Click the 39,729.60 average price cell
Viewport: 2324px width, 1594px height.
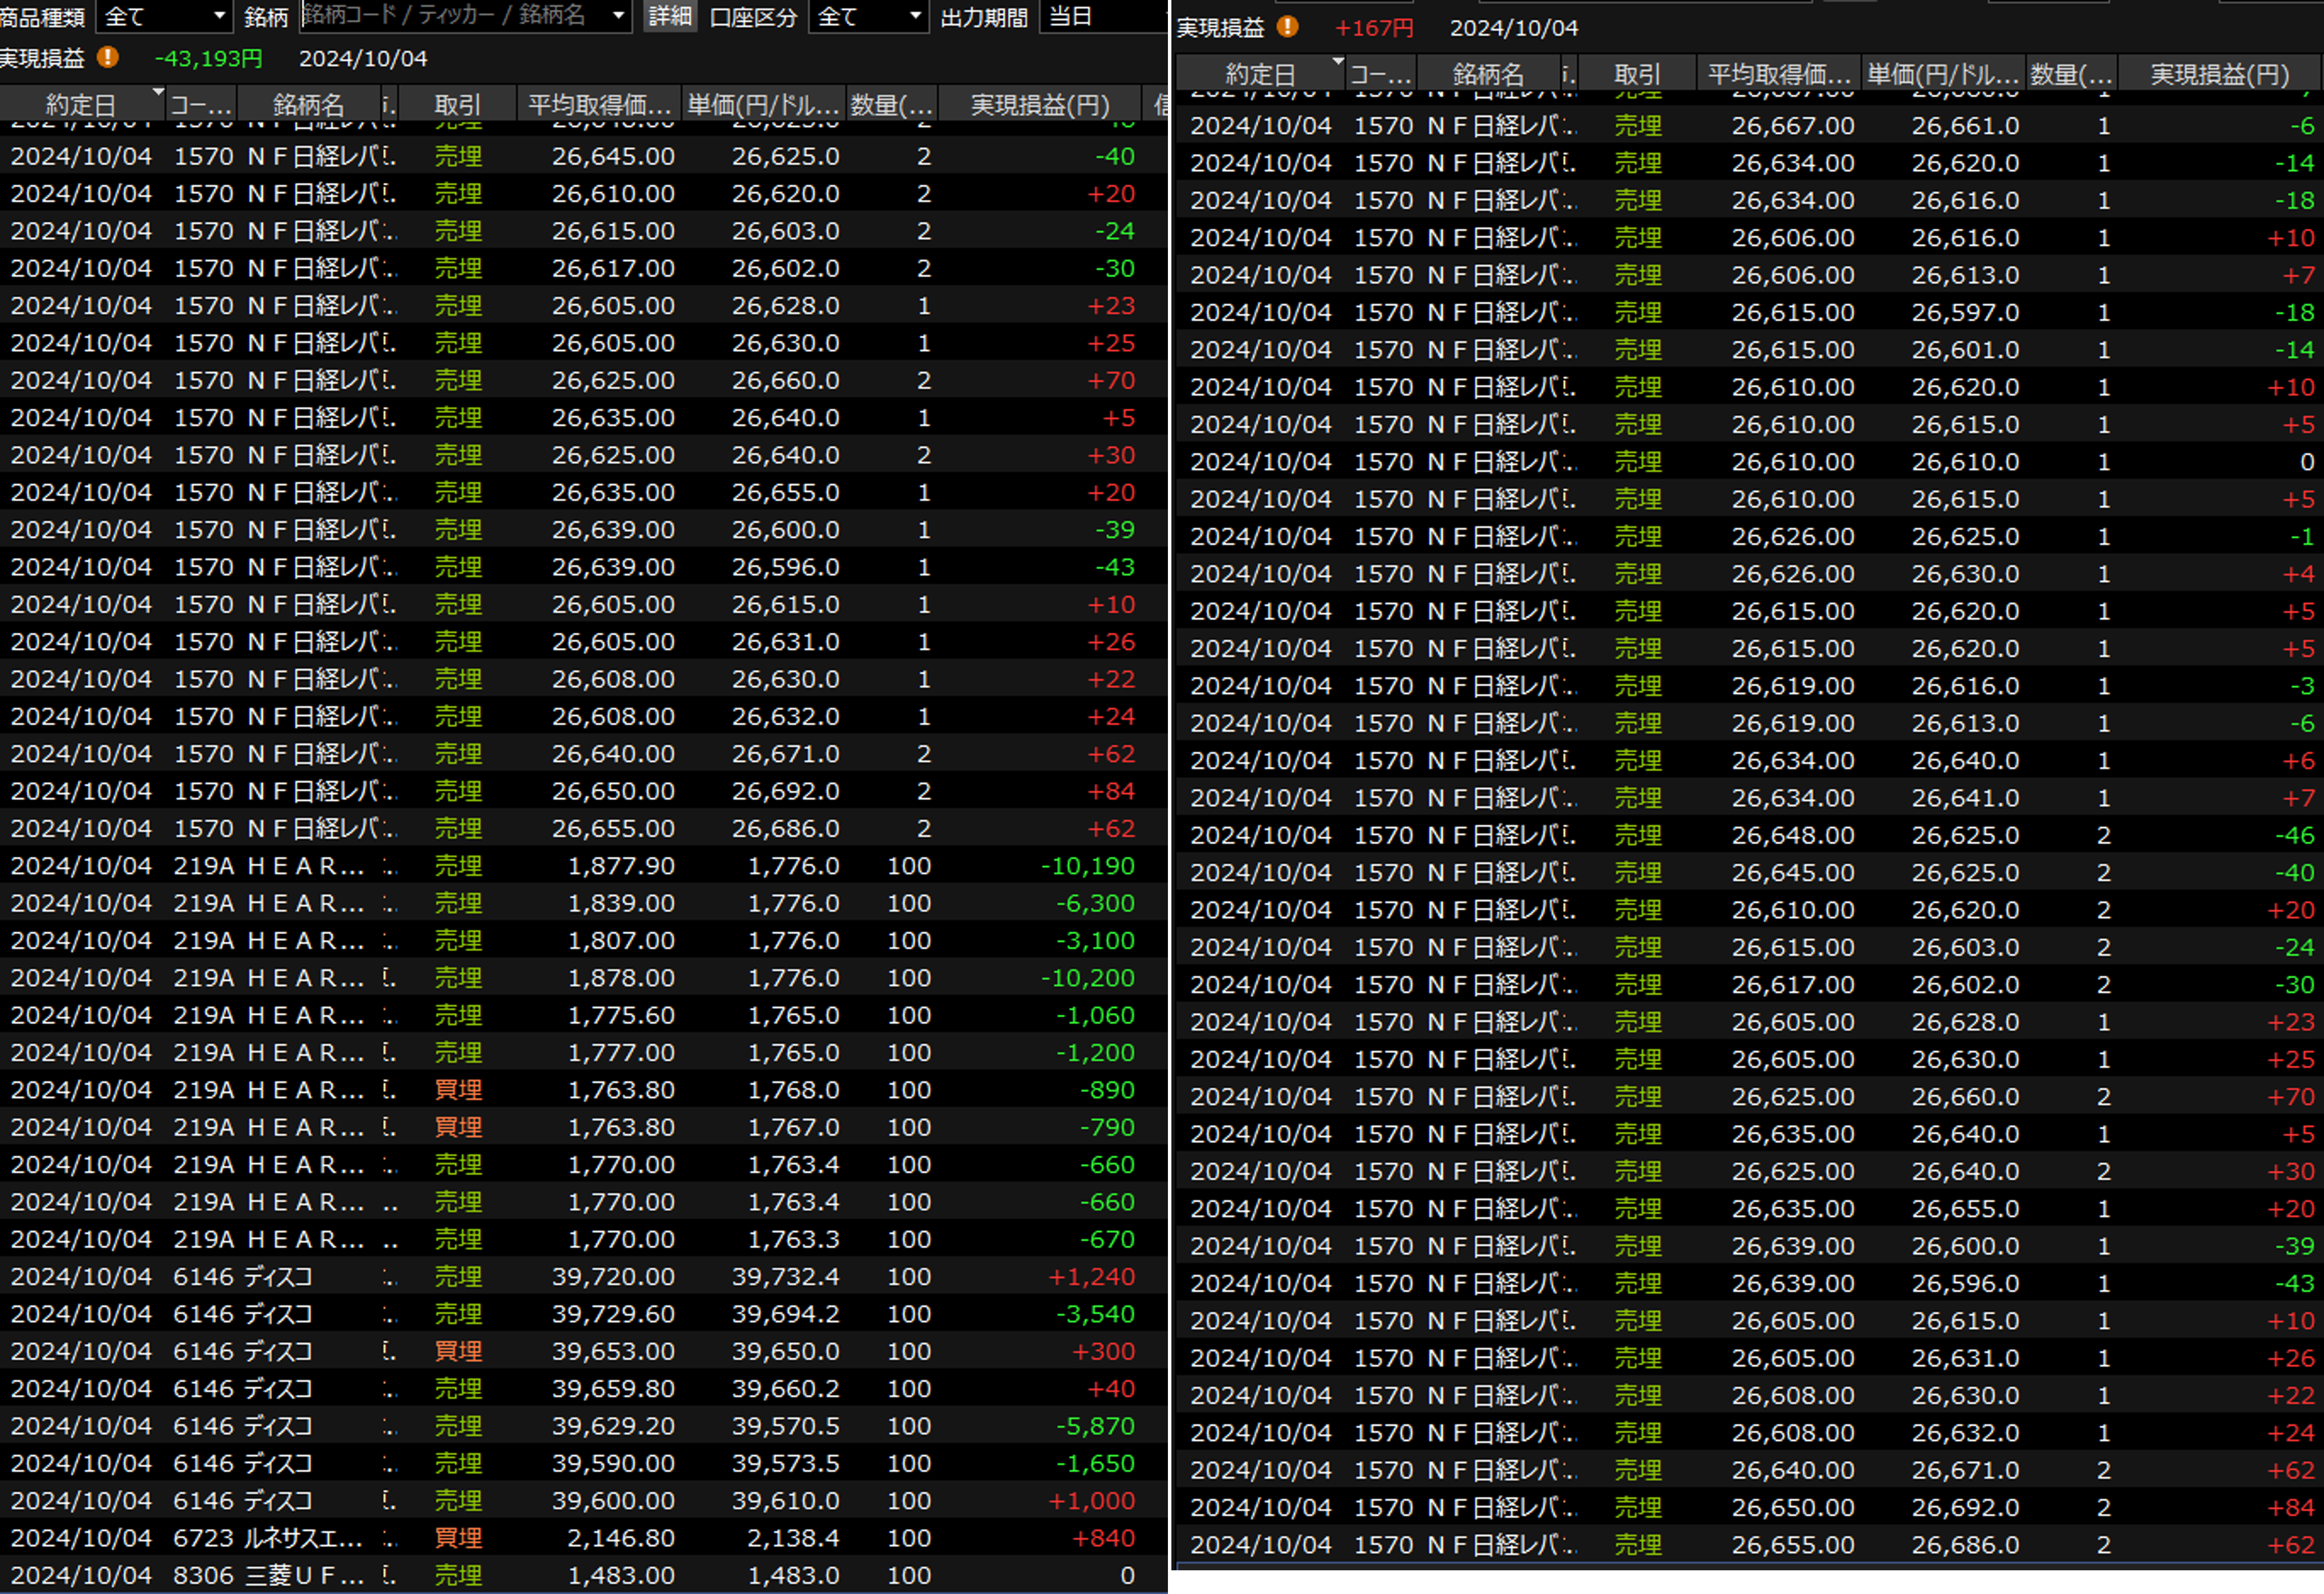click(x=613, y=1313)
